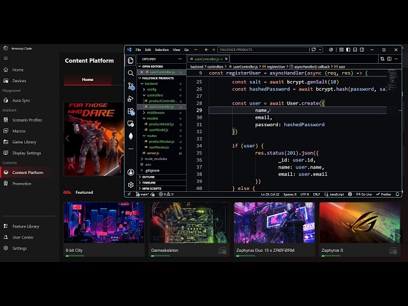This screenshot has width=408, height=306.
Task: Collapse the models folder
Action: coord(161,119)
